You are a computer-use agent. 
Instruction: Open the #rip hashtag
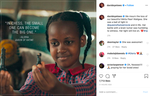[146, 31]
